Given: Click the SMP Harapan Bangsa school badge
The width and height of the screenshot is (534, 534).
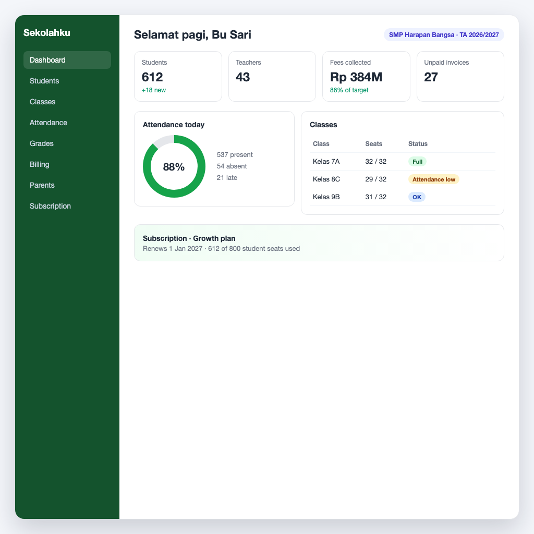Looking at the screenshot, I should coord(444,35).
